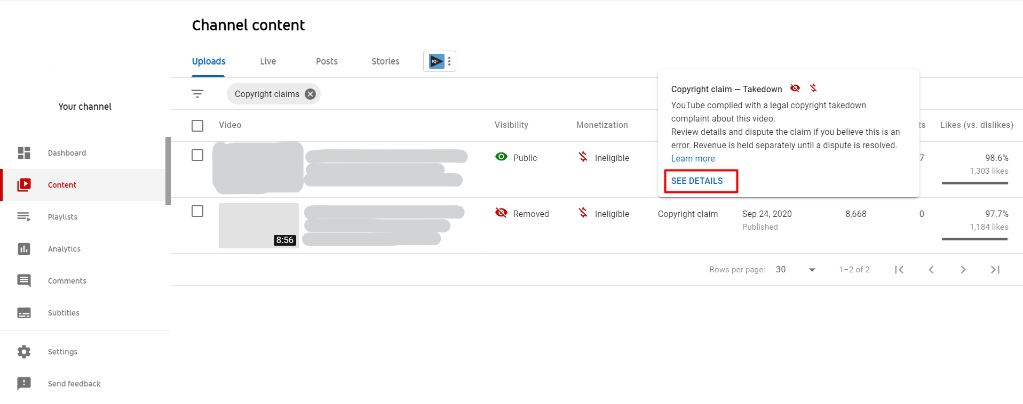The height and width of the screenshot is (404, 1023).
Task: Switch to the Uploads tab
Action: 209,61
